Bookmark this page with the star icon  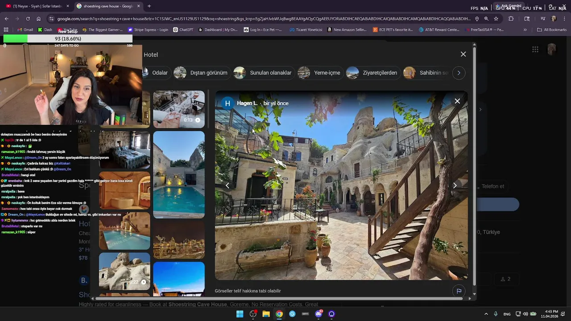click(496, 19)
